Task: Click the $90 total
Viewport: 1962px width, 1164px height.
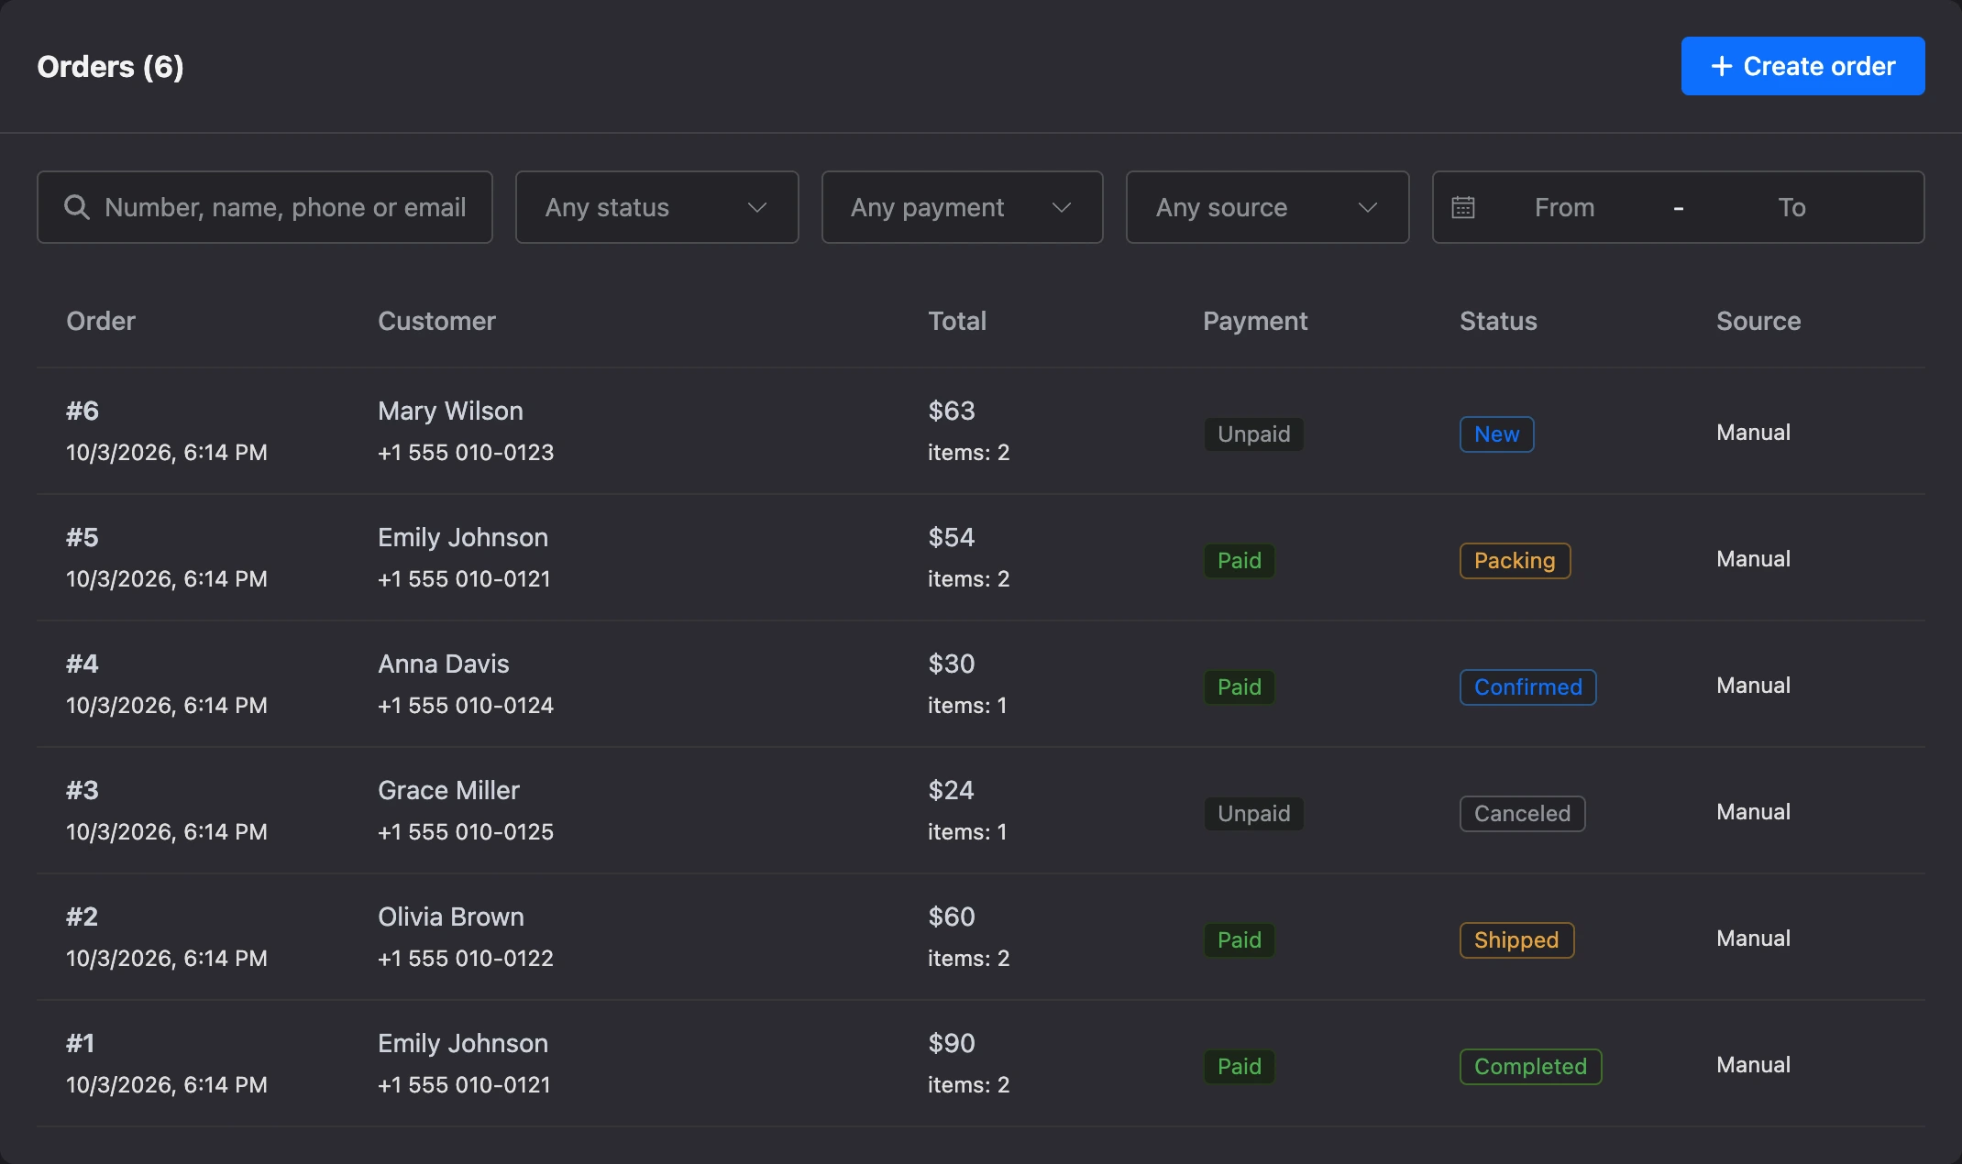Action: (952, 1043)
